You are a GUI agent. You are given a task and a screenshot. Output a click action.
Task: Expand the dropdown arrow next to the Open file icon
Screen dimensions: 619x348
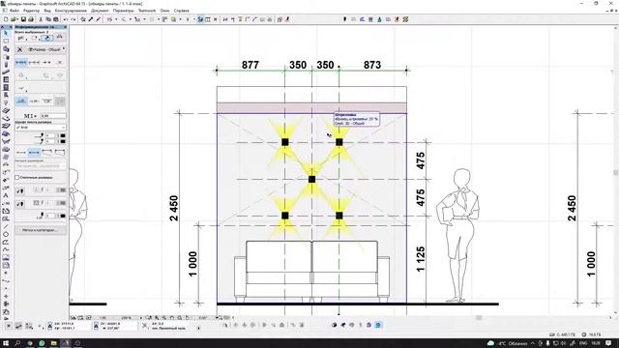tap(17, 19)
